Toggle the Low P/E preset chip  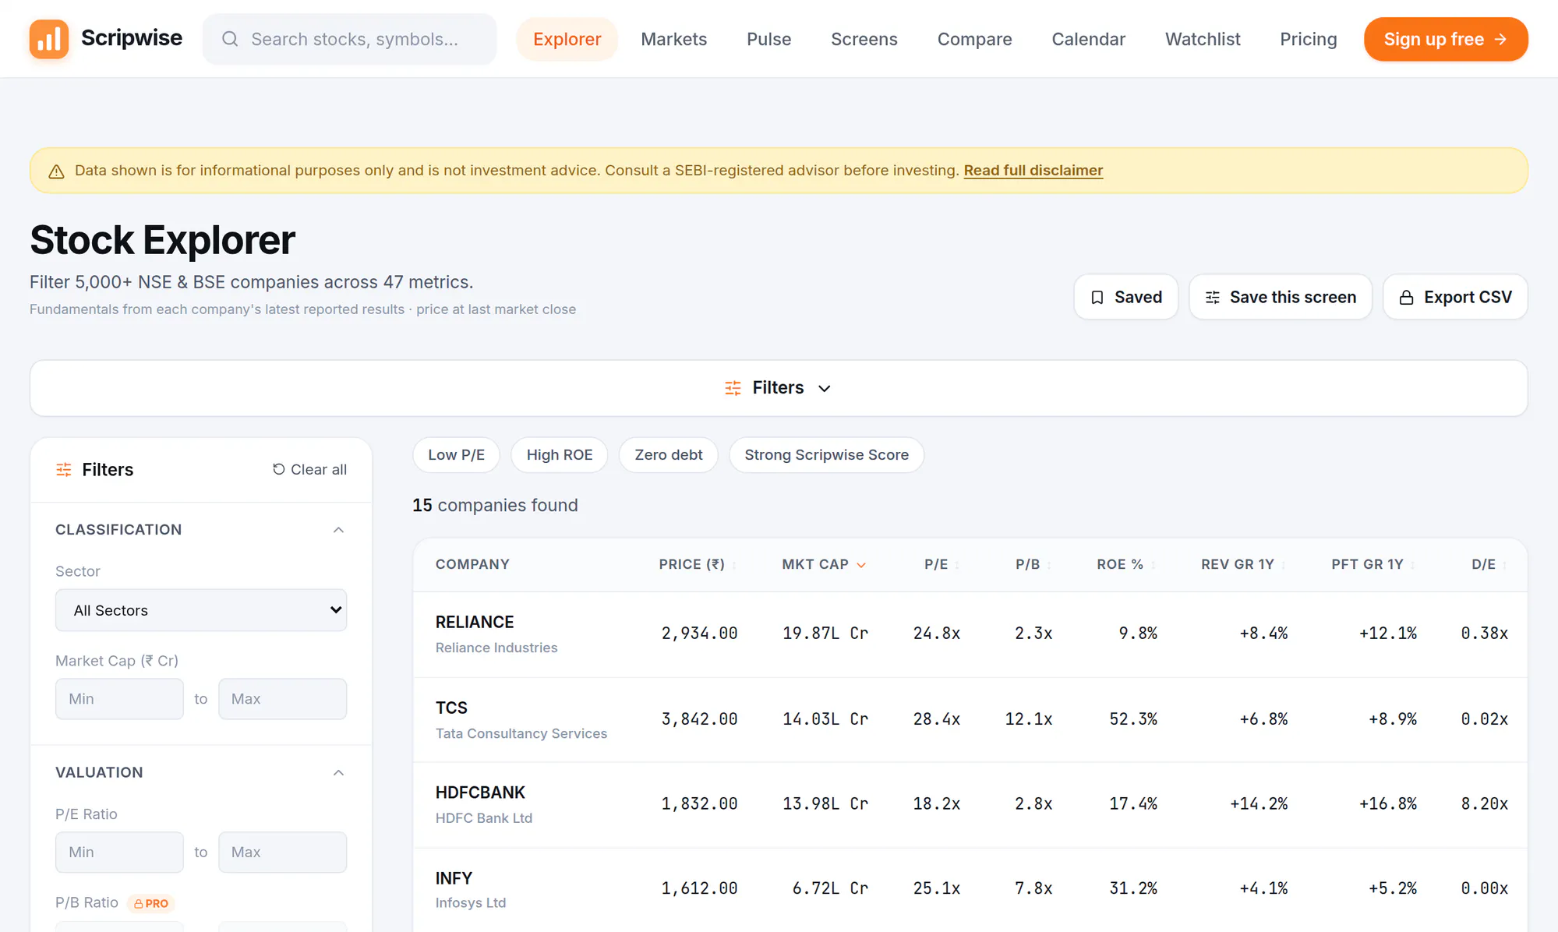[x=456, y=455]
